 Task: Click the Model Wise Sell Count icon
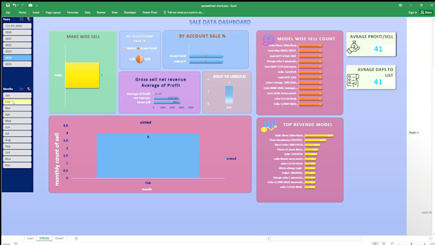(x=268, y=40)
